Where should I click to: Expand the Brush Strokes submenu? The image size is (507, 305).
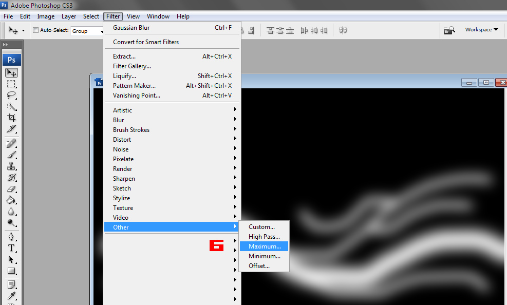tap(173, 129)
